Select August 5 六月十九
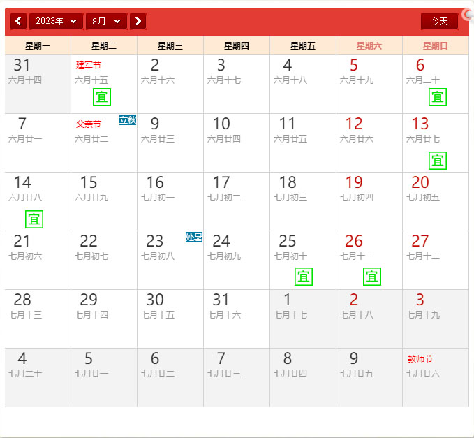Image resolution: width=474 pixels, height=438 pixels. click(369, 84)
